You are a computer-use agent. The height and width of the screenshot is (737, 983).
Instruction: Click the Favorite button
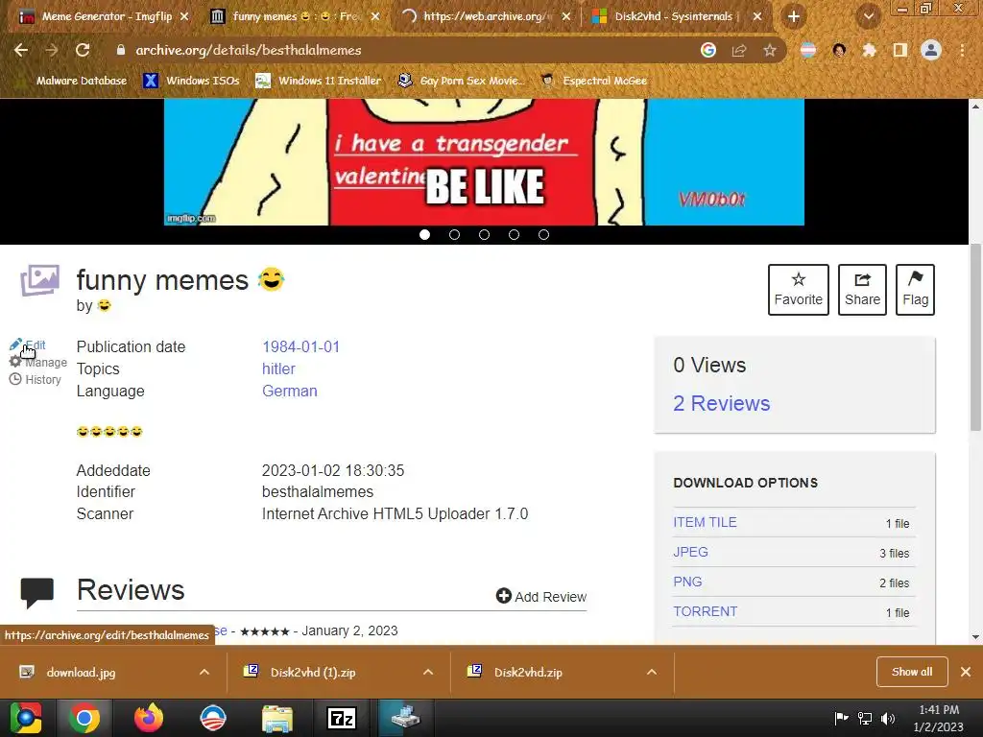click(798, 290)
